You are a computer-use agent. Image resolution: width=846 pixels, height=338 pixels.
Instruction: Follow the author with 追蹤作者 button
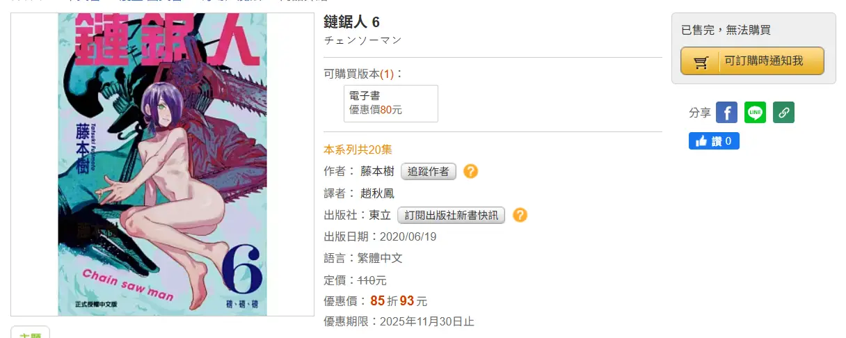(x=429, y=172)
